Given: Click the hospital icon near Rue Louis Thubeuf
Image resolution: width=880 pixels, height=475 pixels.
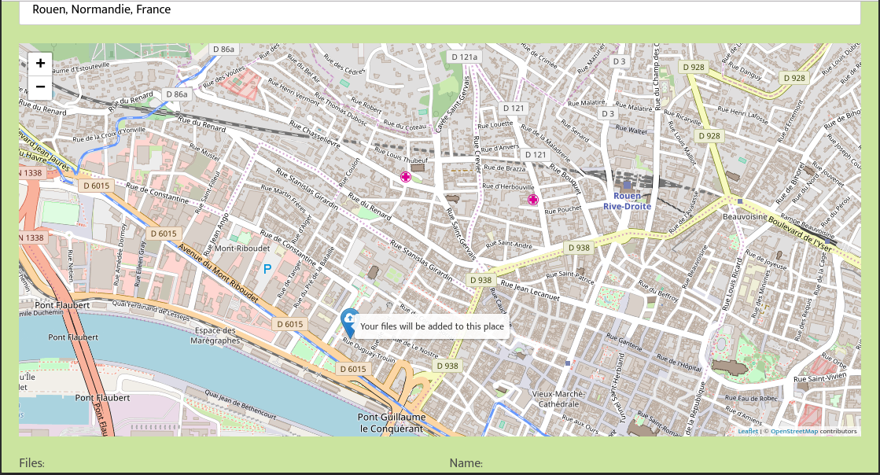Looking at the screenshot, I should (x=405, y=177).
